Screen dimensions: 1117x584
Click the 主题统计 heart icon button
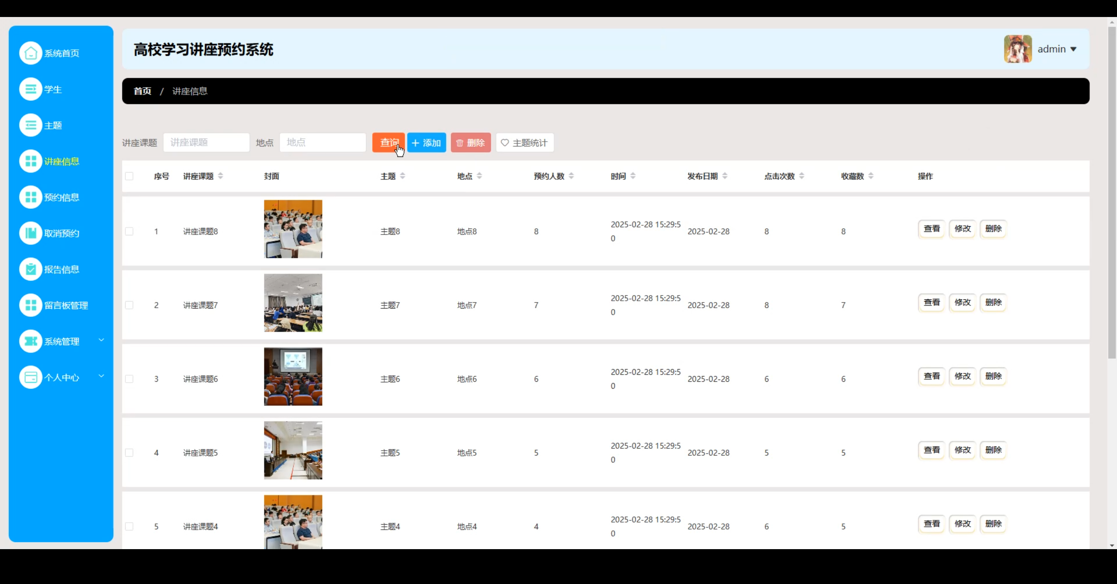pos(524,143)
